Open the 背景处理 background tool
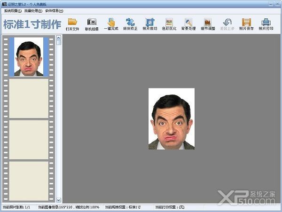The height and width of the screenshot is (212, 282). 188,24
